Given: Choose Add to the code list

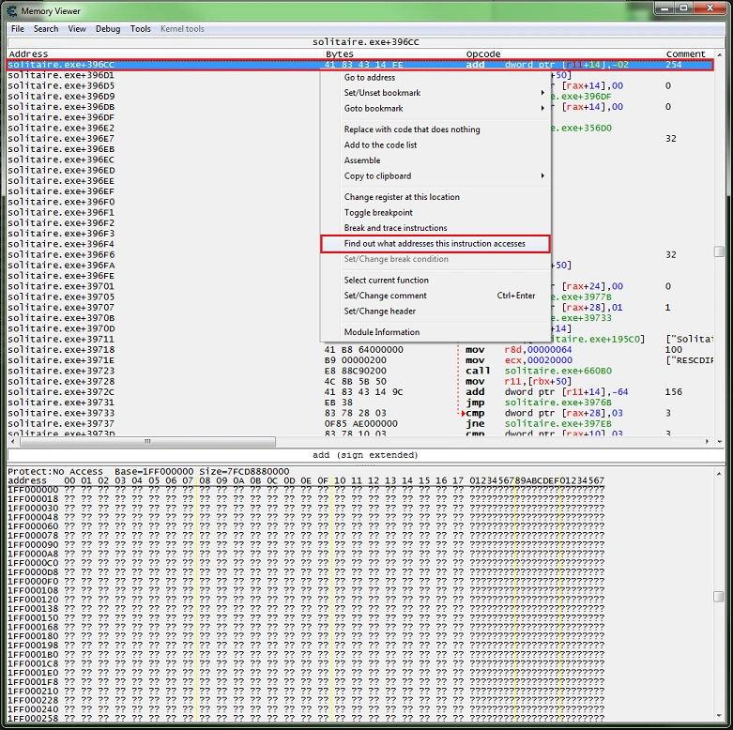Looking at the screenshot, I should (x=435, y=144).
